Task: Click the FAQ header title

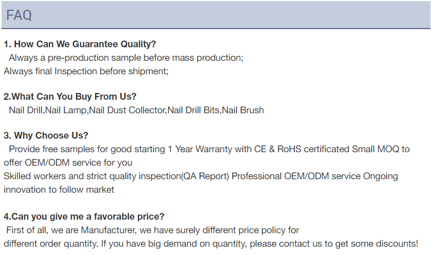Action: [x=19, y=15]
